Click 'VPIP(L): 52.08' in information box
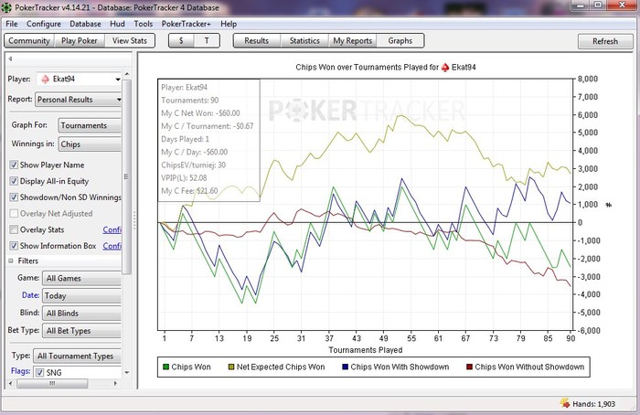640x415 pixels. click(184, 178)
